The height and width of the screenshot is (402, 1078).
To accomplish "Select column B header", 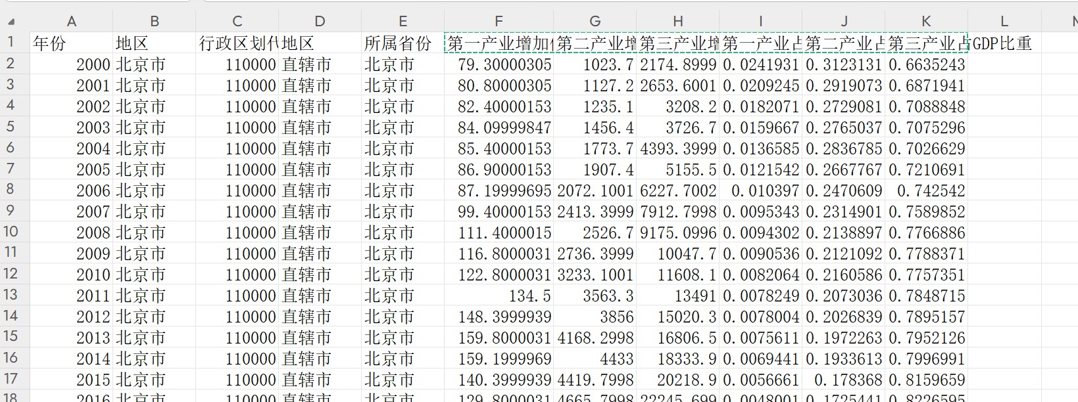I will coord(155,22).
